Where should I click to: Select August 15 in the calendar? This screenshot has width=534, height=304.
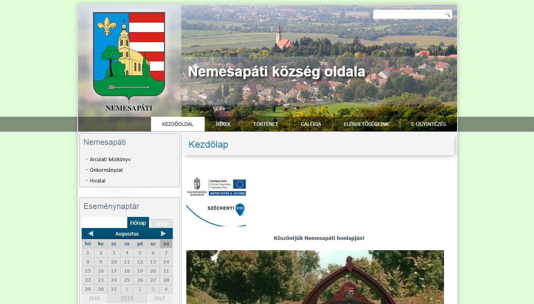point(88,271)
